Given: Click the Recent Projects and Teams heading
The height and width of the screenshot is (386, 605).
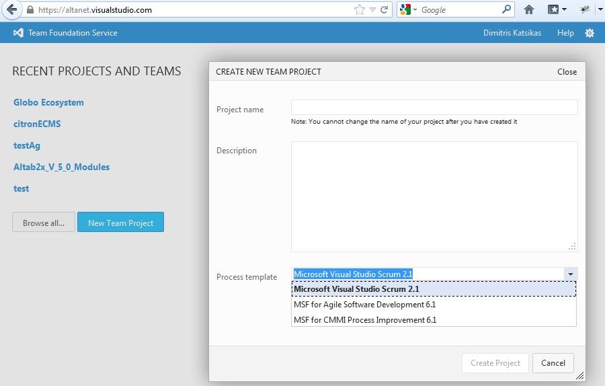Looking at the screenshot, I should coord(96,71).
